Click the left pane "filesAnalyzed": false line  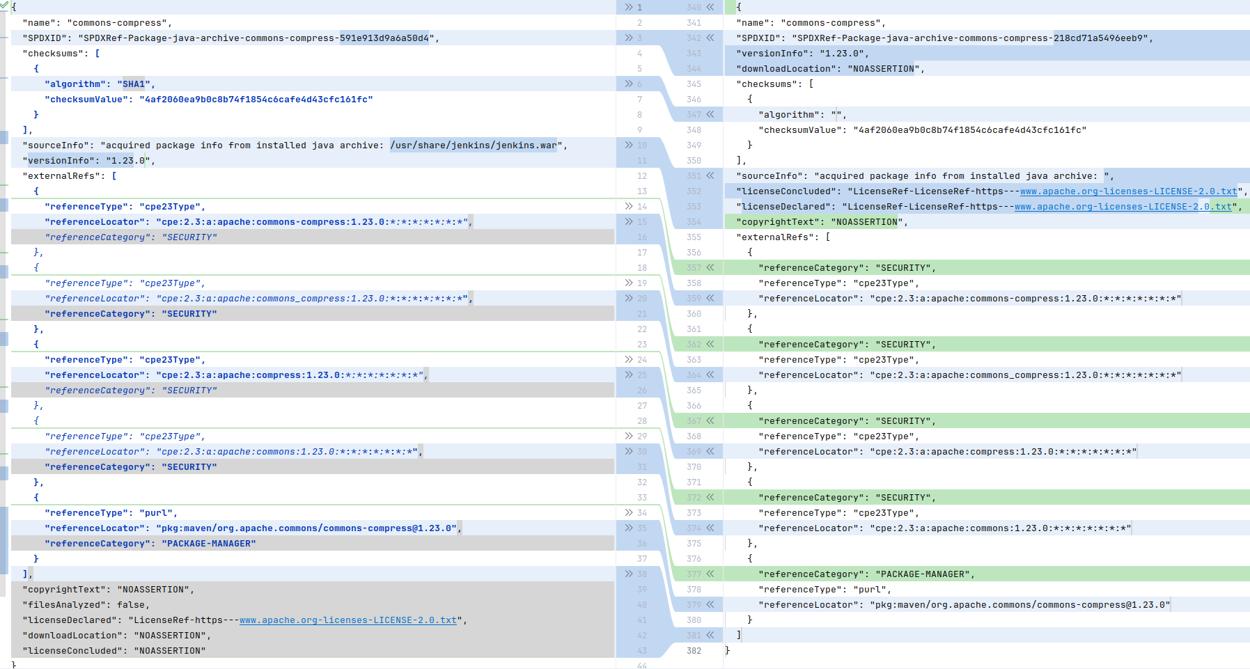[86, 605]
